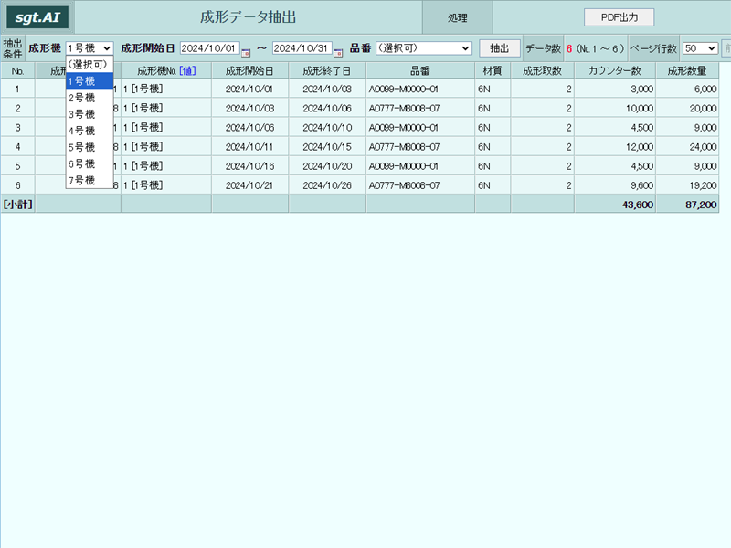Select the (選択可) option in machine list

click(89, 64)
